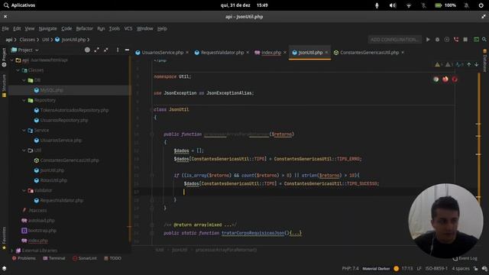Open the Refactor menu
Viewport: 489px width, 275px height.
pos(85,28)
